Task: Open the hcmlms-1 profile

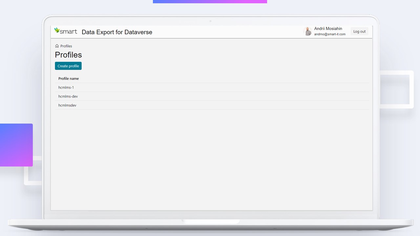Action: tap(66, 87)
